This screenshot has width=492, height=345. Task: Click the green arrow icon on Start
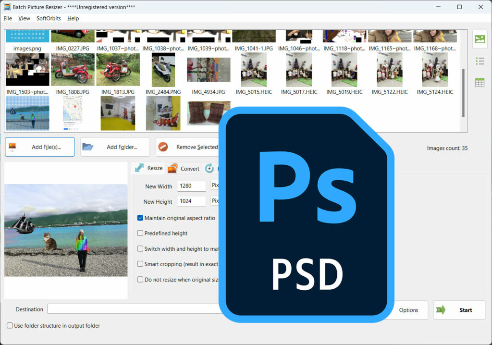click(x=441, y=310)
